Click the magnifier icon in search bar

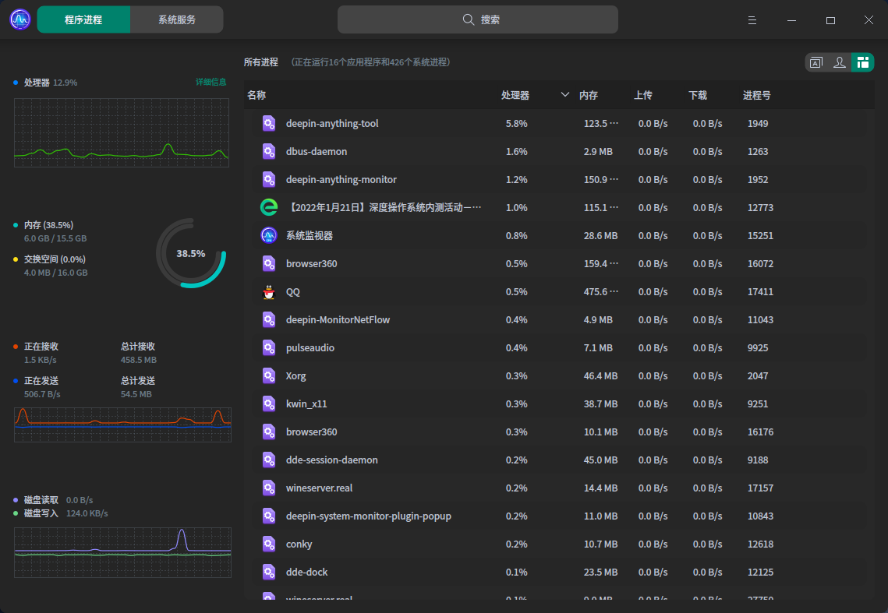coord(469,19)
